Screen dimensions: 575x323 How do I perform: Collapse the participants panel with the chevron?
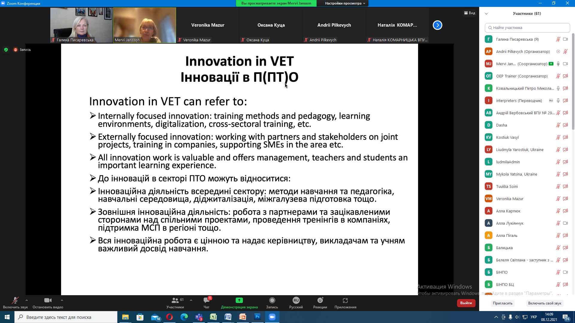click(x=486, y=14)
